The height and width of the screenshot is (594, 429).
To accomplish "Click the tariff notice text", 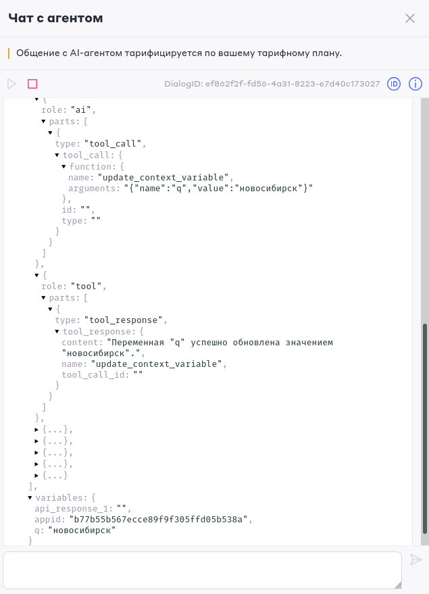I will [x=179, y=53].
